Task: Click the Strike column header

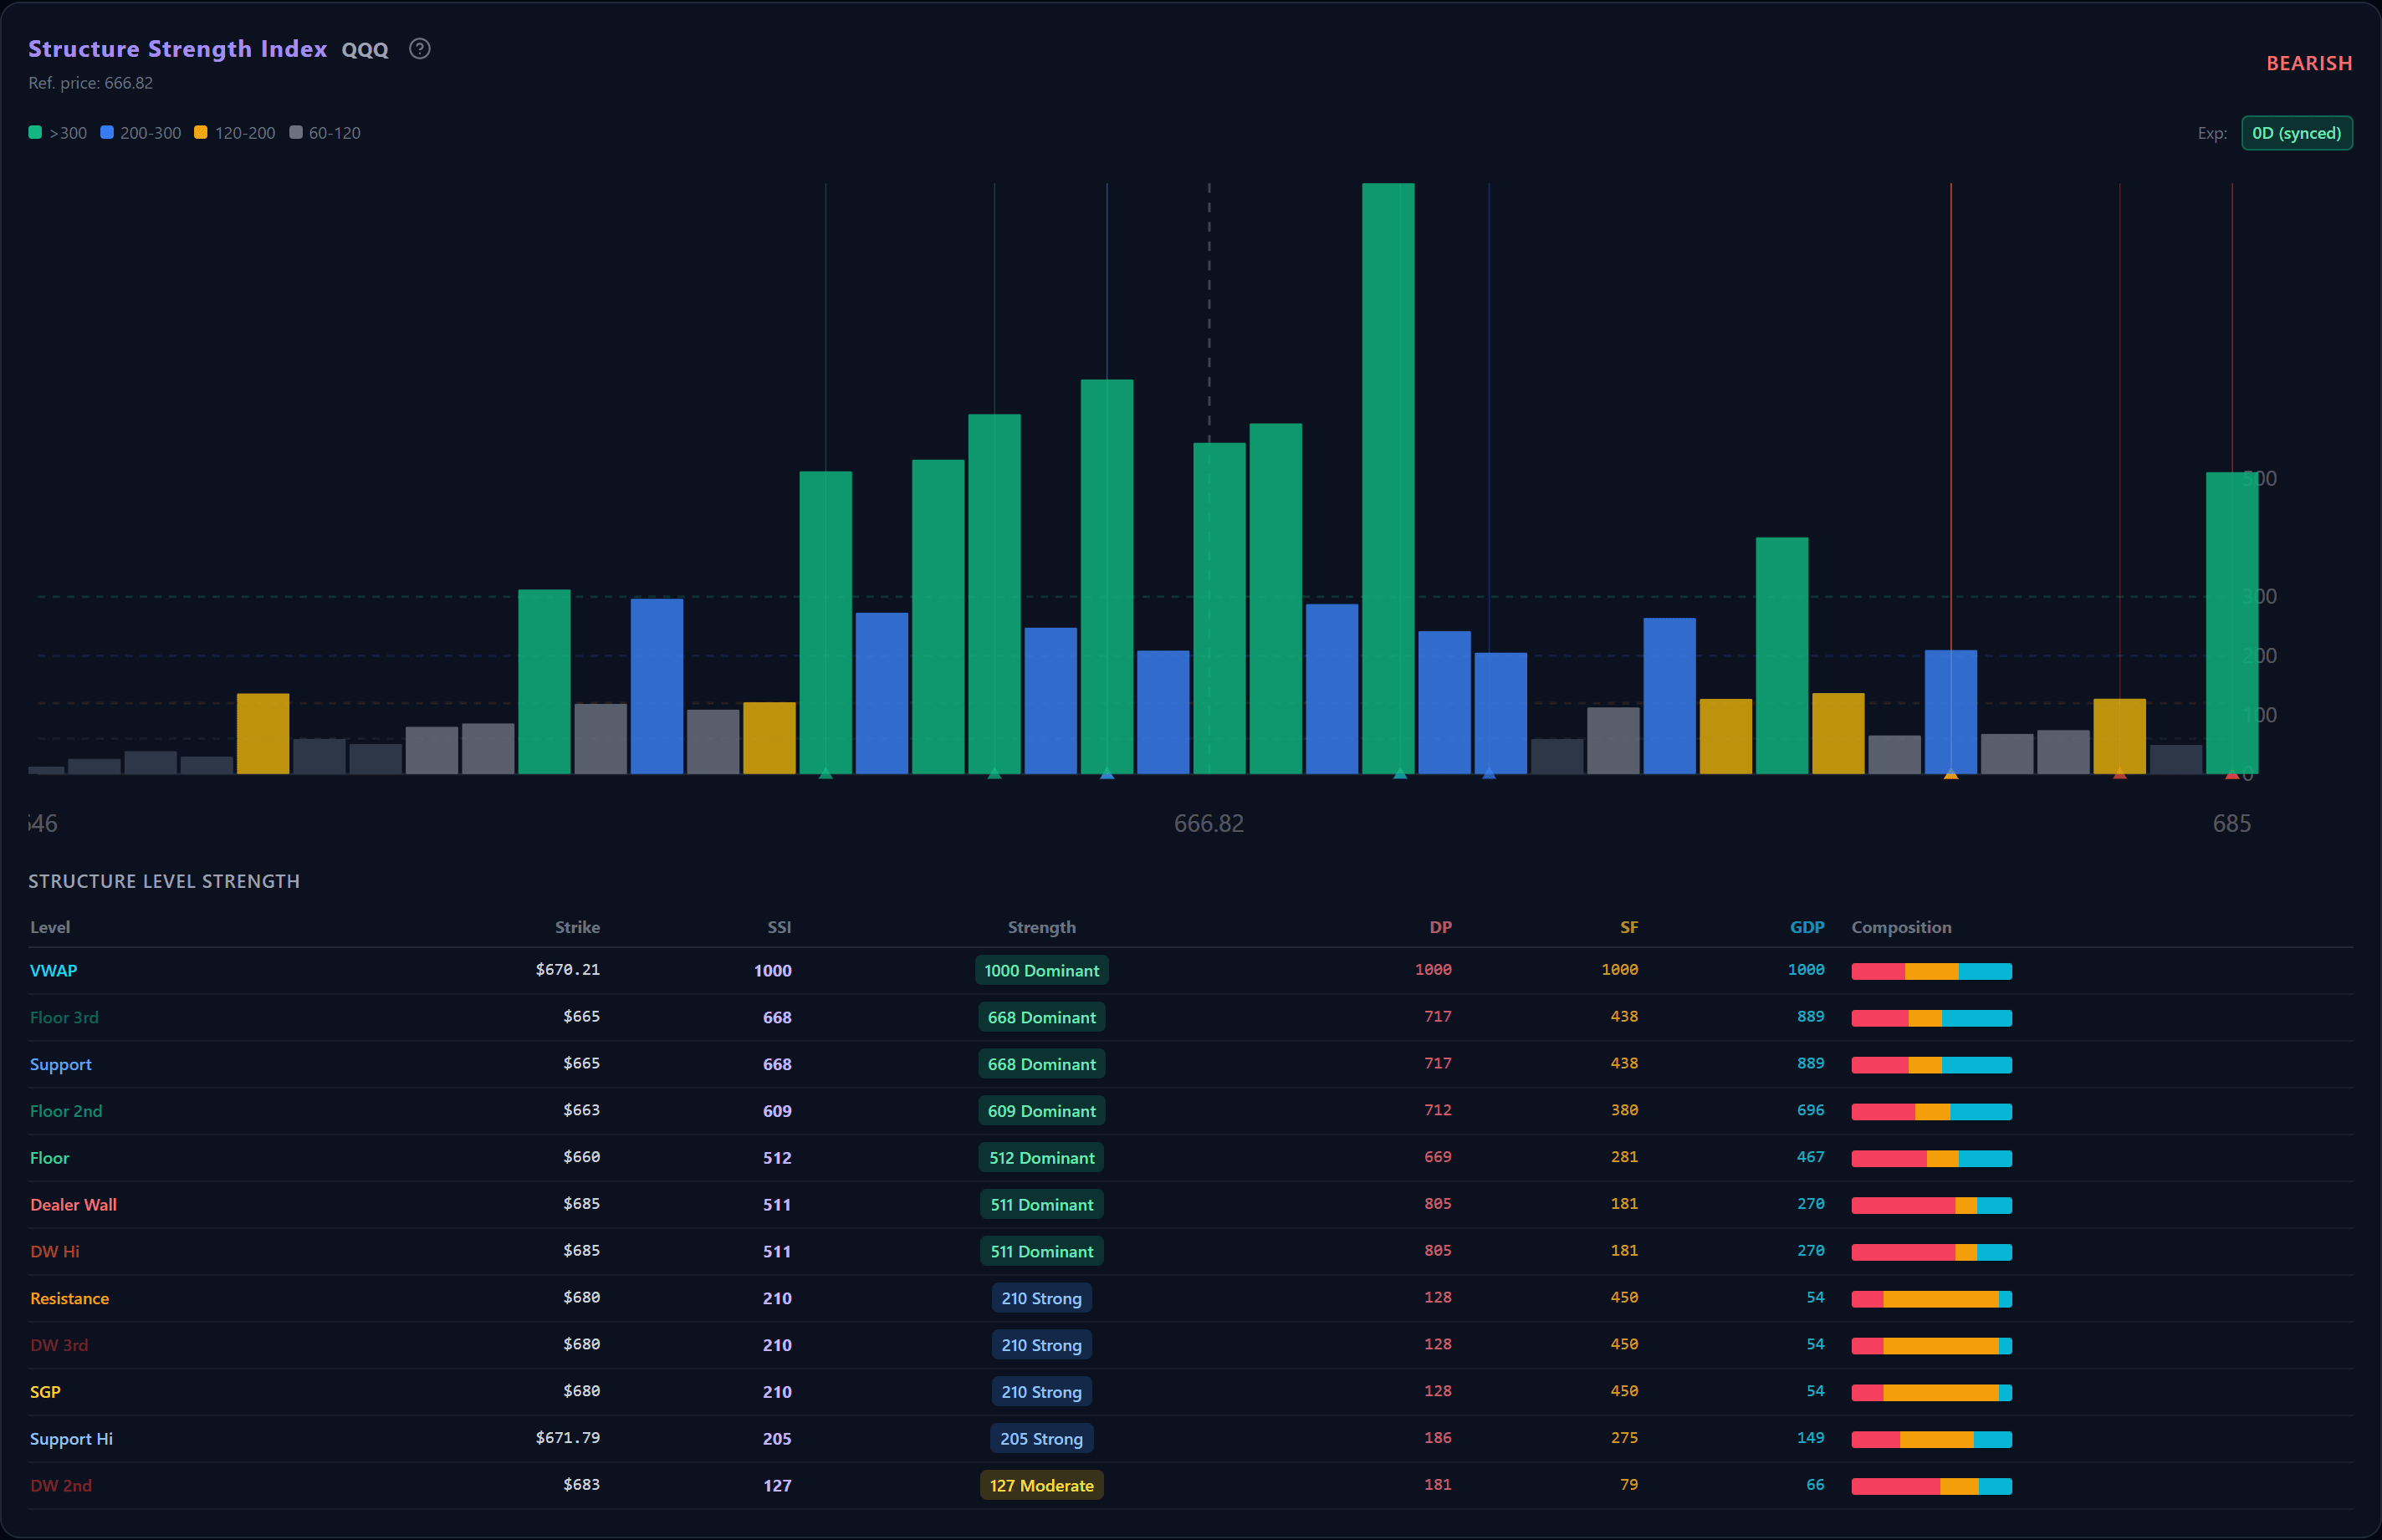Action: click(x=577, y=927)
